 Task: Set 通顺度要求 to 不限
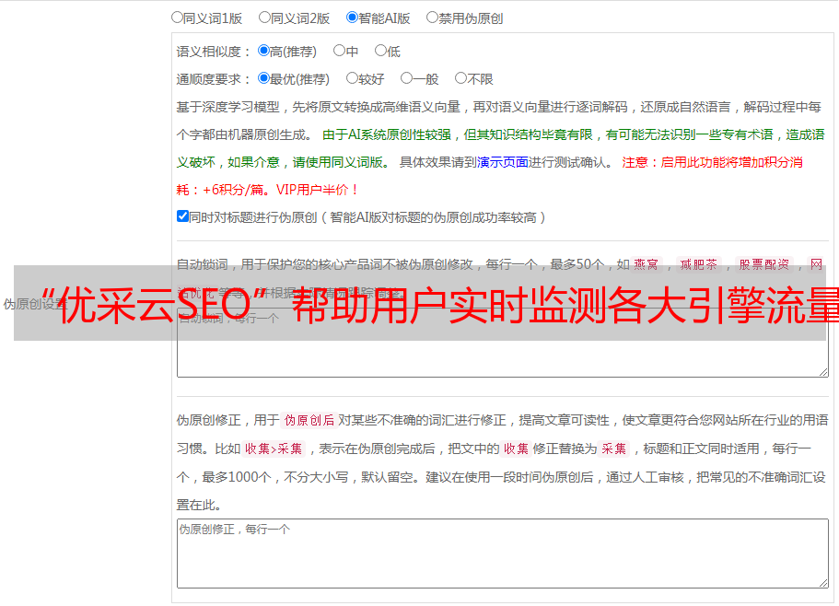[460, 78]
